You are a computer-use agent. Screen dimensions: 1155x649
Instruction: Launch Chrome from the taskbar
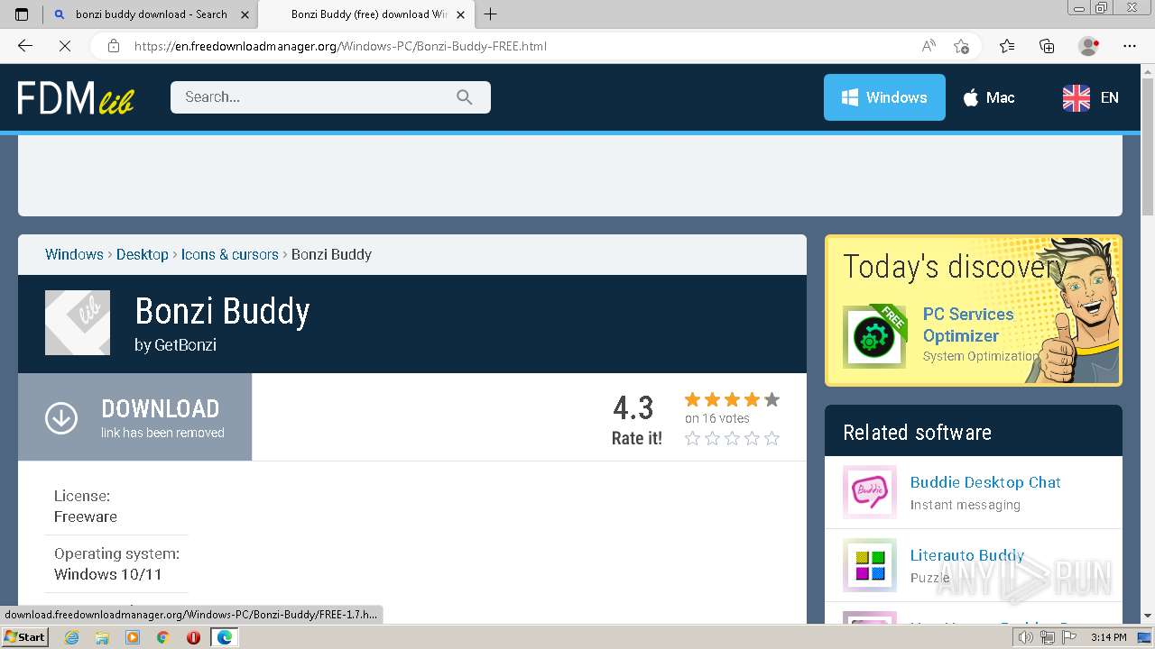(x=163, y=637)
